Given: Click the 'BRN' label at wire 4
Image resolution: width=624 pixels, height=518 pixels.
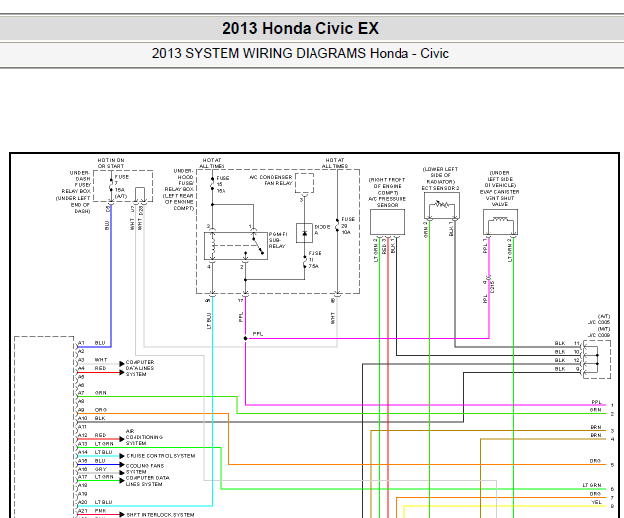Looking at the screenshot, I should [x=596, y=435].
